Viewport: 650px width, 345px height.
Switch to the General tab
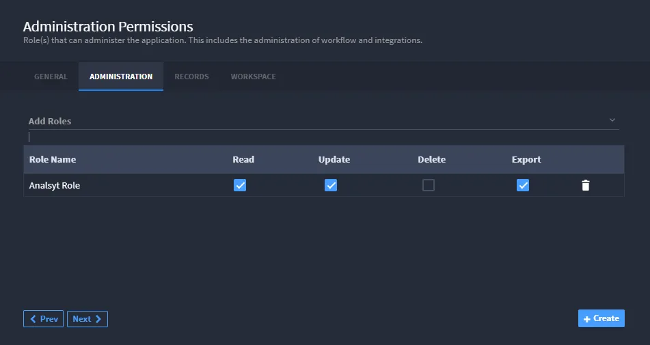click(51, 77)
